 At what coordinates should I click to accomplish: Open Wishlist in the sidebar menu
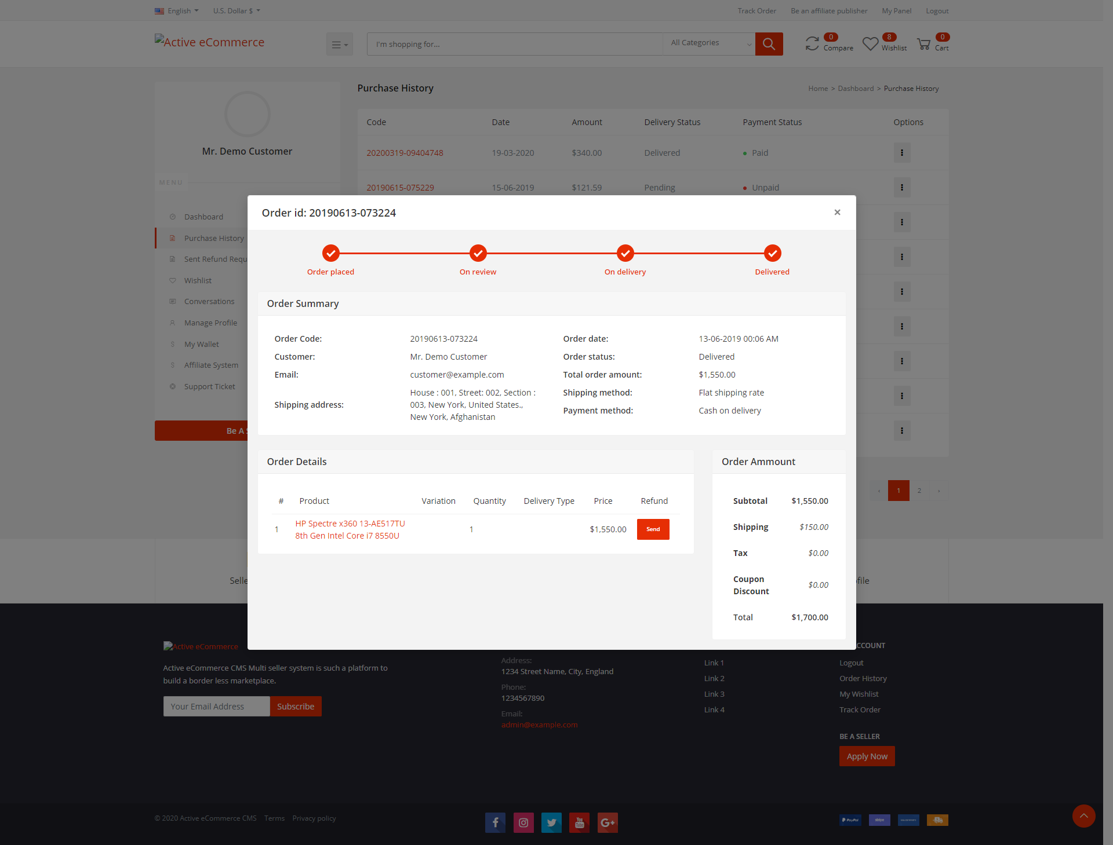point(198,280)
